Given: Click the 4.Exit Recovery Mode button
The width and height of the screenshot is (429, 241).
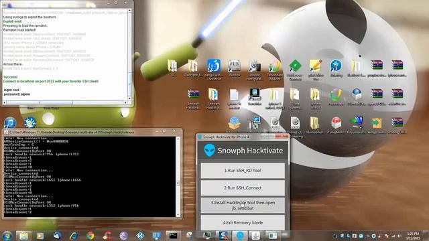Looking at the screenshot, I should point(243,222).
